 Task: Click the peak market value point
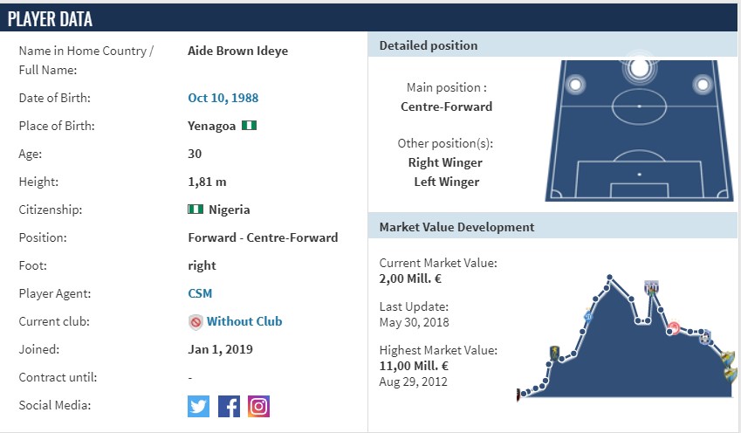(609, 278)
